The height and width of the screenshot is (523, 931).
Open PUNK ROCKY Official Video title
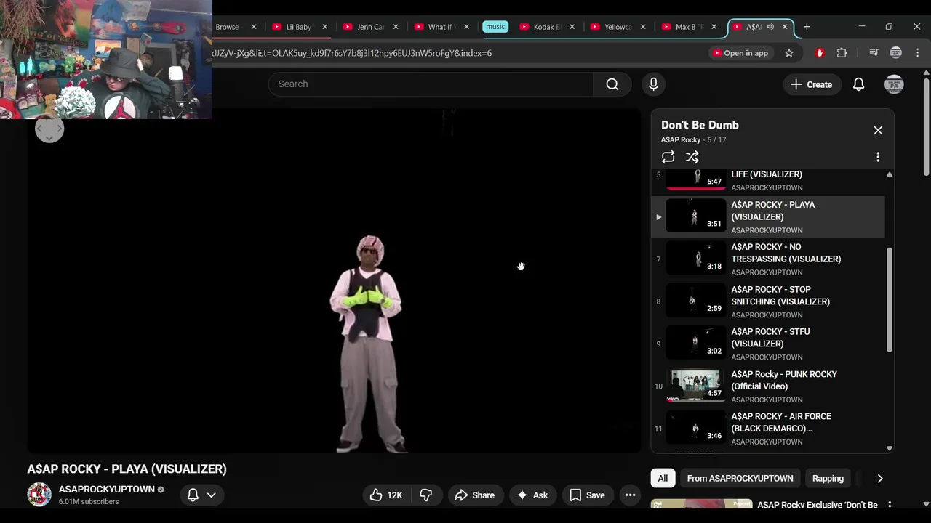(x=784, y=381)
